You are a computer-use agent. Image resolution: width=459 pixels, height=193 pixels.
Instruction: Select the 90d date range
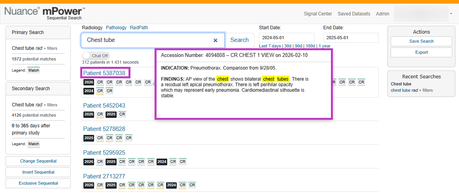point(298,46)
